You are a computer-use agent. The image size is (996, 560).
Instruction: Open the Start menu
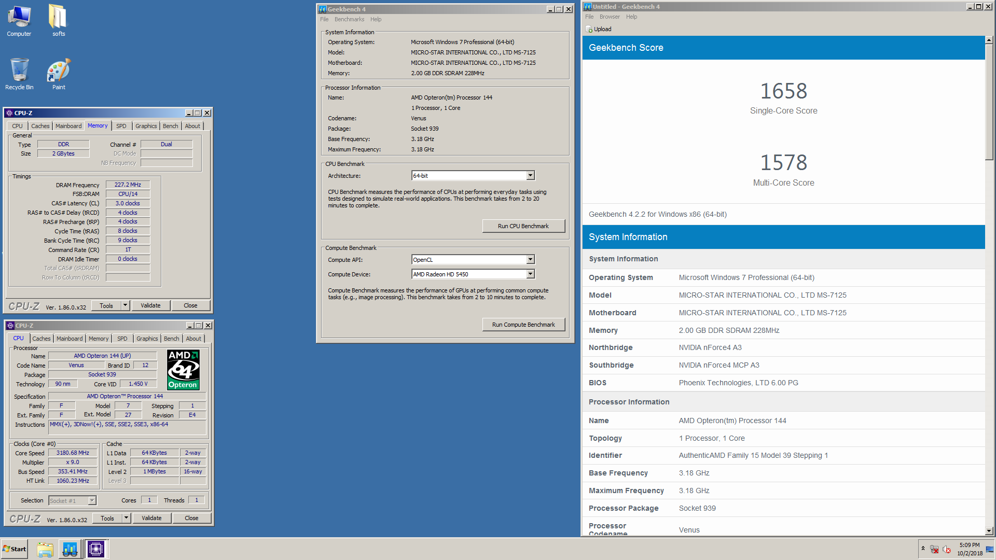coord(15,549)
